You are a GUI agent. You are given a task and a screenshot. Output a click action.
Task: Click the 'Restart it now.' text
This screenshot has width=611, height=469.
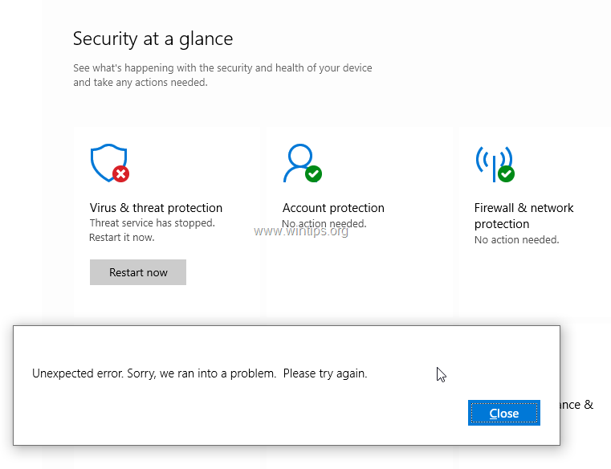pyautogui.click(x=122, y=238)
